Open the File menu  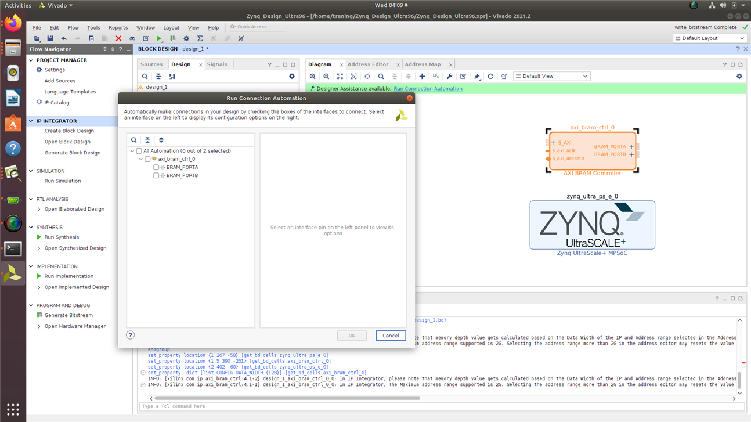click(x=37, y=27)
